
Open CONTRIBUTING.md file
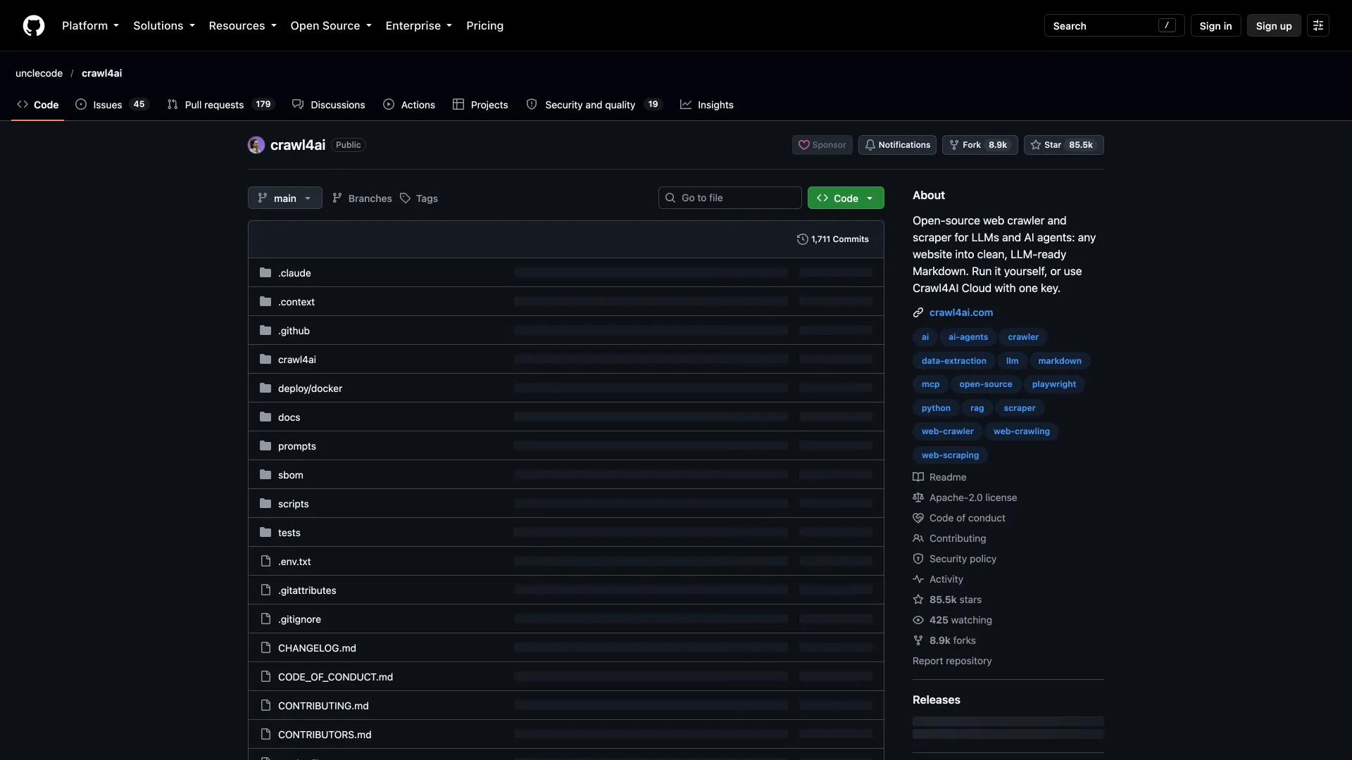click(323, 706)
